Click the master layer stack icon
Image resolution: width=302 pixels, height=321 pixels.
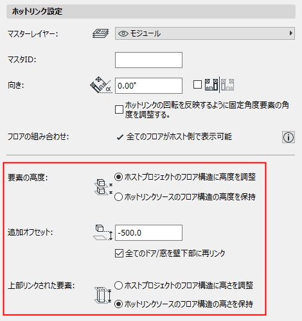click(x=100, y=33)
